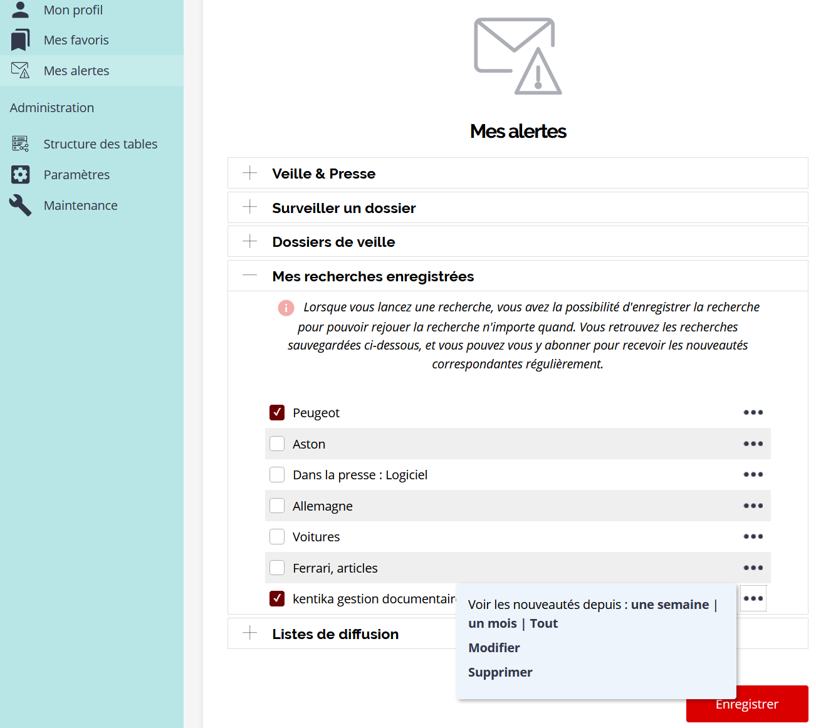Check the Aston checkbox
The image size is (816, 728).
(277, 444)
